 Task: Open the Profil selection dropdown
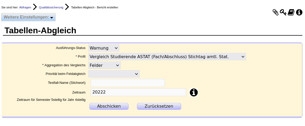click(167, 57)
